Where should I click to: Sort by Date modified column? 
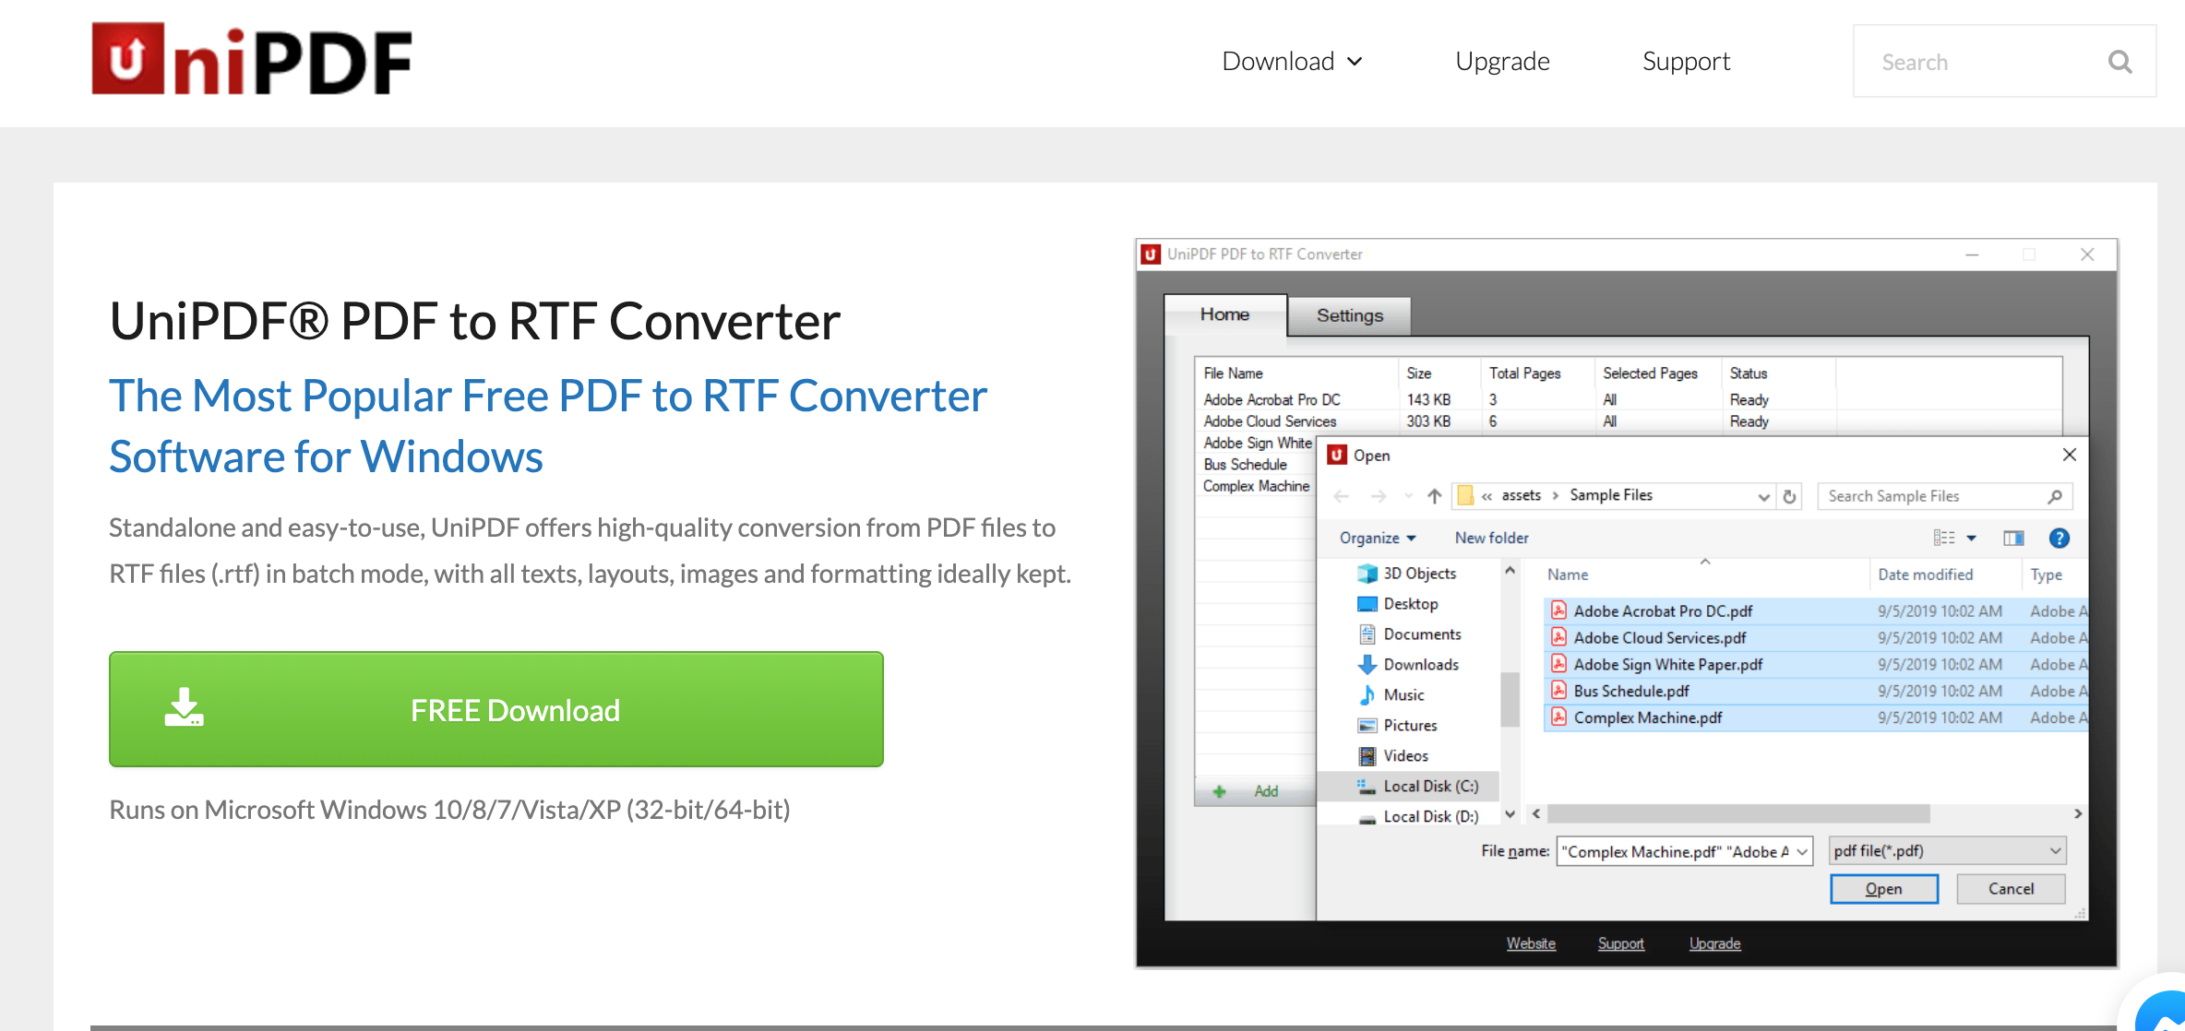pos(1926,575)
